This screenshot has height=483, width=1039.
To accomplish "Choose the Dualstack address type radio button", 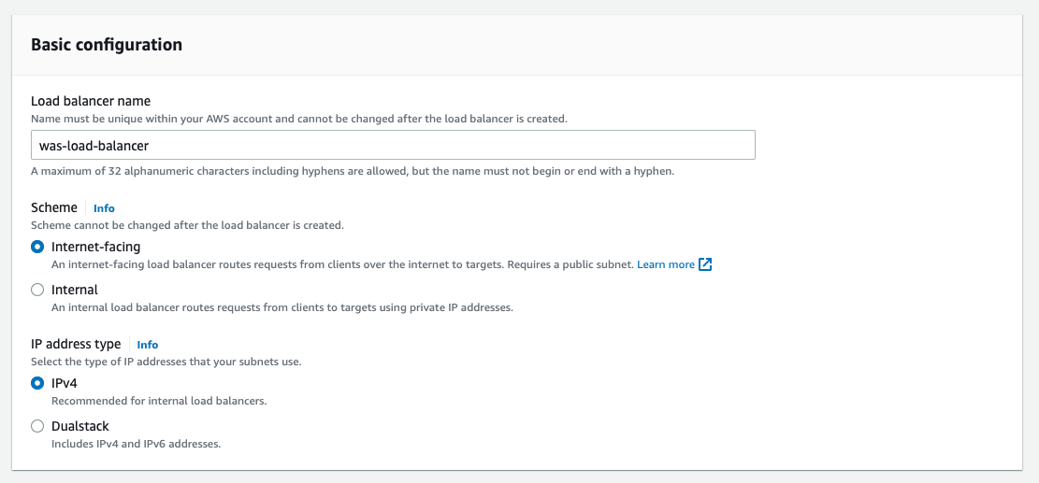I will [37, 426].
